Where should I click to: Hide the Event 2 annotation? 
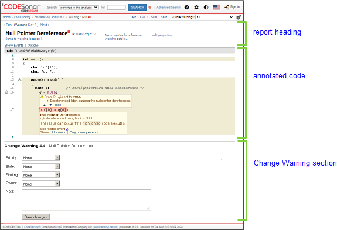point(58,105)
